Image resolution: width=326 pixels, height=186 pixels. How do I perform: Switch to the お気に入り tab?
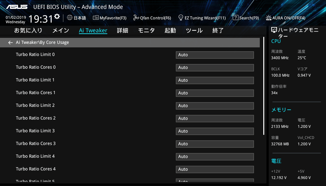click(28, 31)
